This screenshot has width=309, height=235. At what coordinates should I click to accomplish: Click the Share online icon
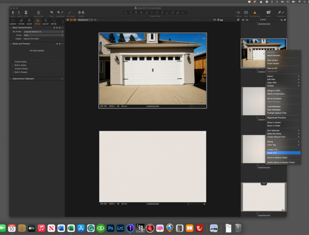pyautogui.click(x=39, y=12)
